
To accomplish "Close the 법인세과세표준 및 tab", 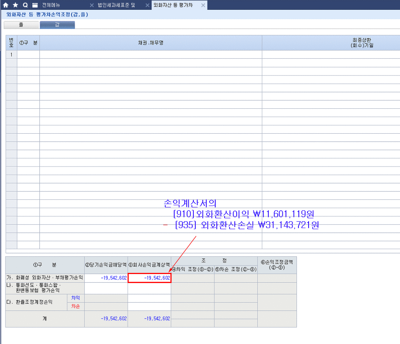I will tap(147, 5).
